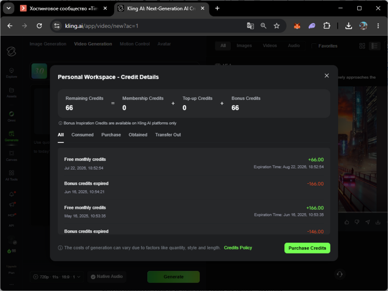
Task: Go back to previous page
Action: (x=10, y=26)
